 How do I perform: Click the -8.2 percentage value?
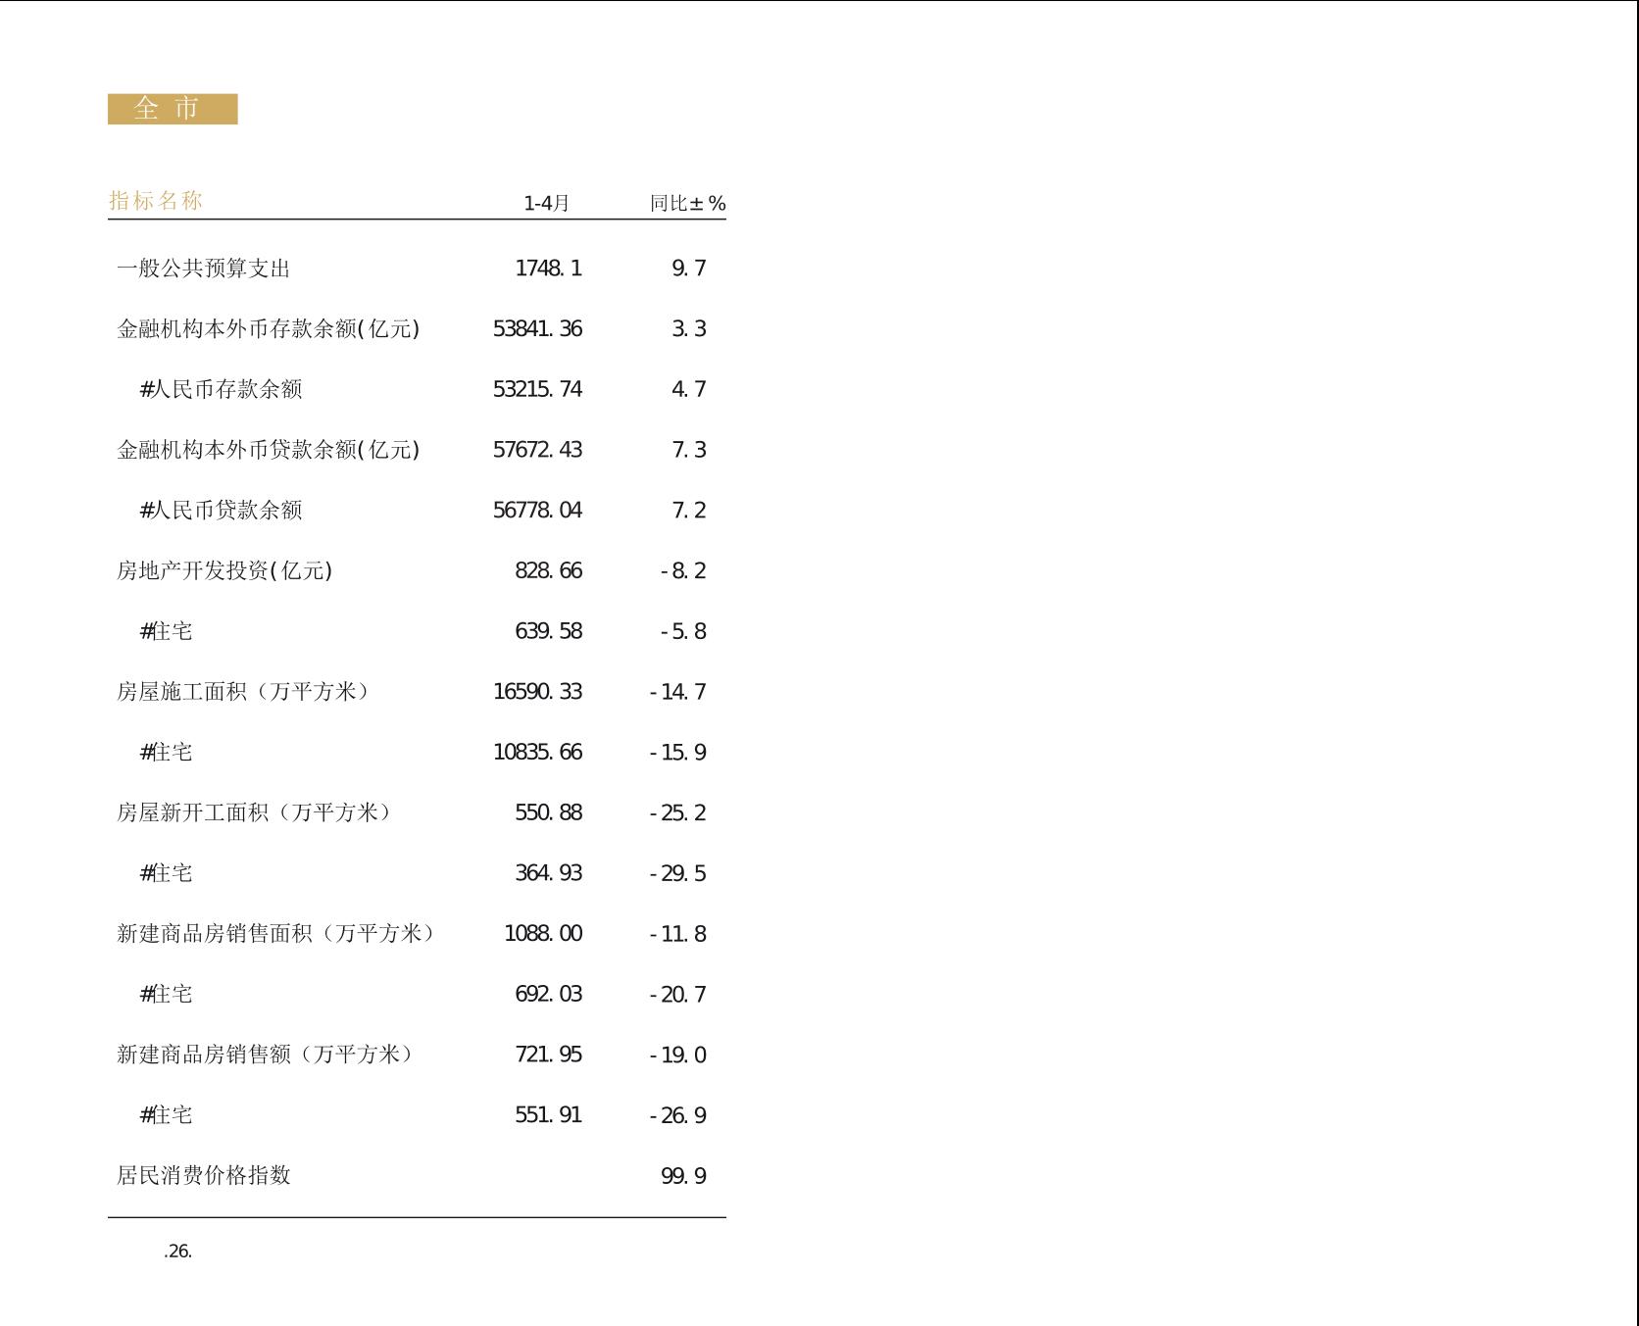click(x=683, y=571)
